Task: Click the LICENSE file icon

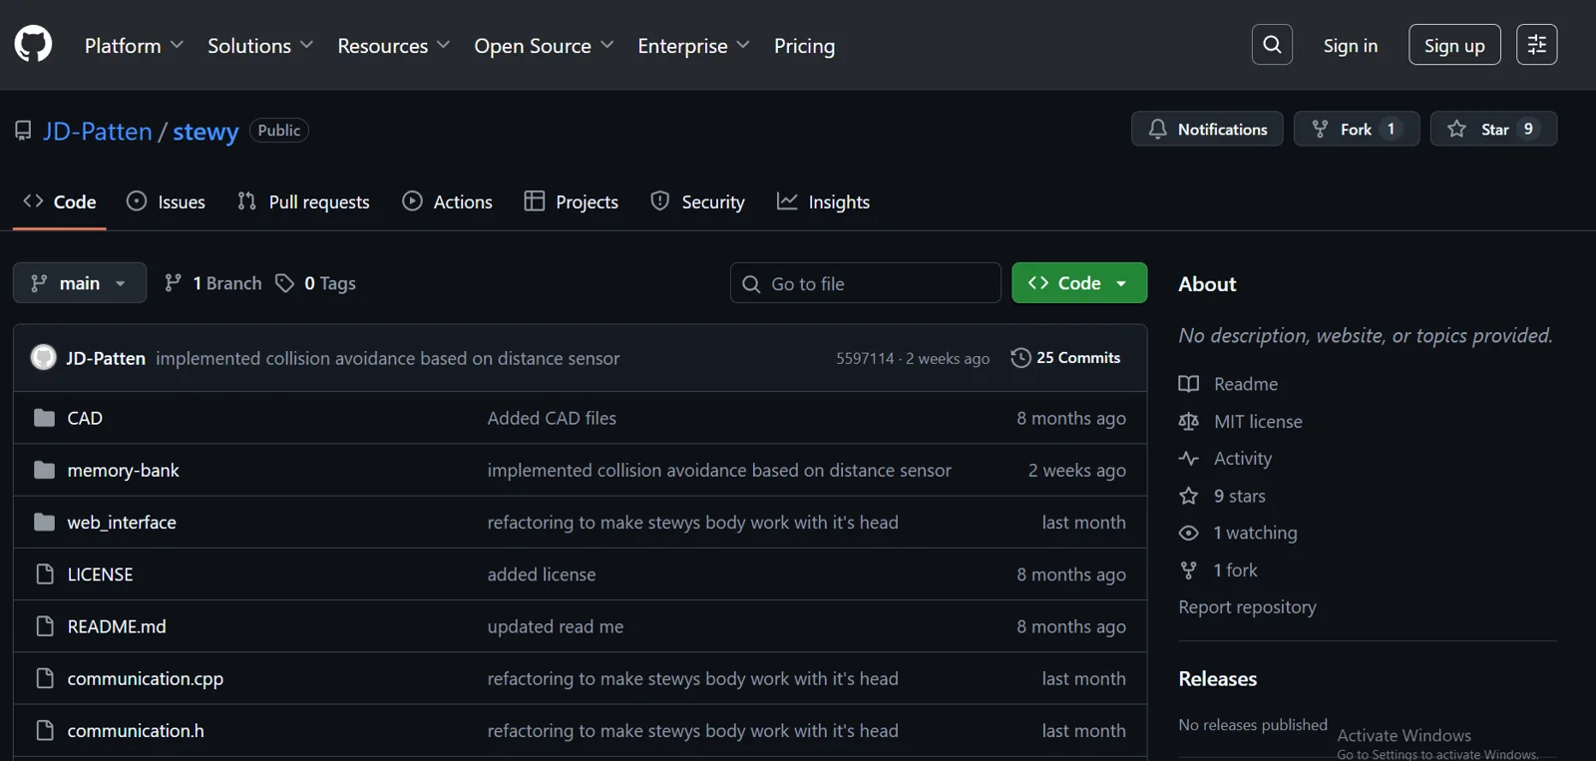Action: 44,574
